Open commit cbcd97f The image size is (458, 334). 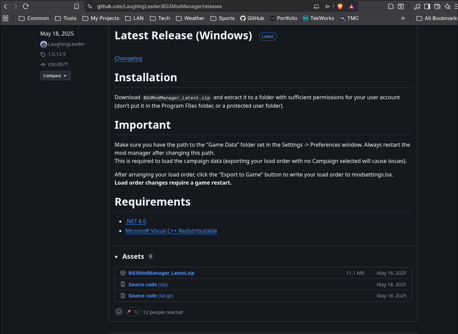58,64
